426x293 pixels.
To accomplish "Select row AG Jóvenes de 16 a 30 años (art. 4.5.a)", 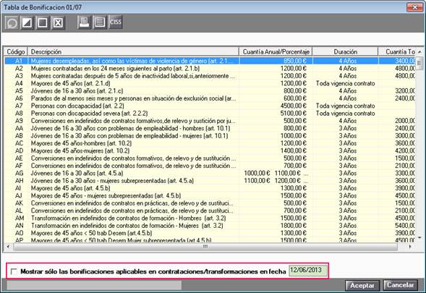I will [210, 173].
